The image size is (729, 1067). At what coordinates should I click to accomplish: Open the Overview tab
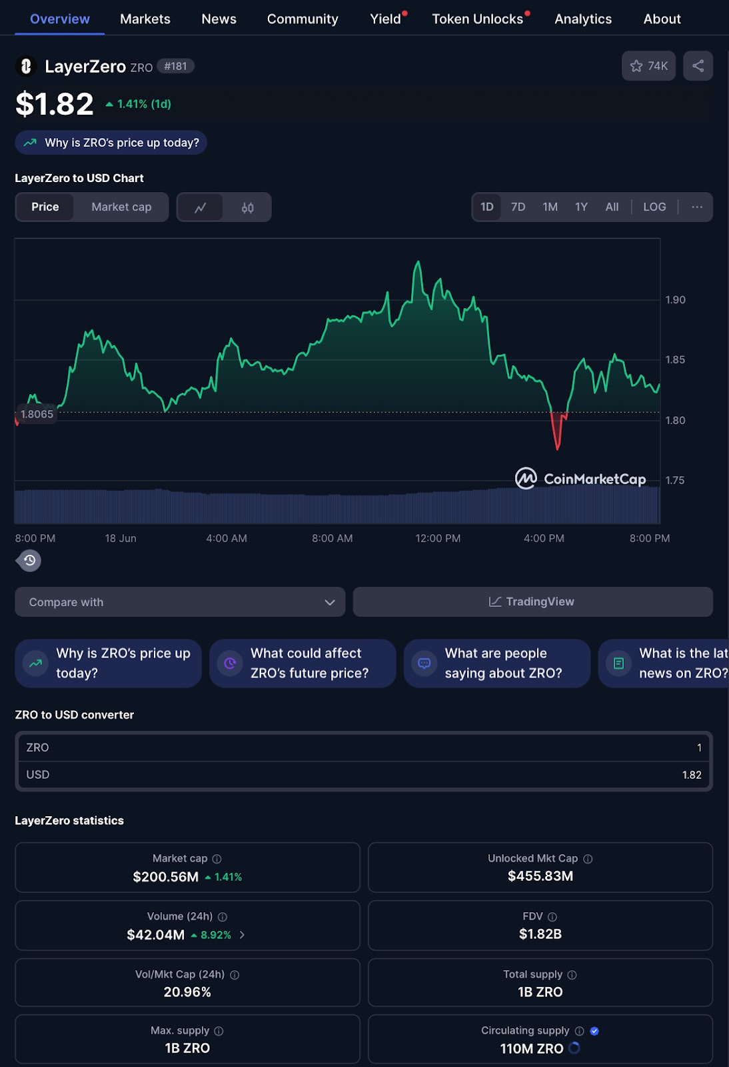tap(60, 19)
